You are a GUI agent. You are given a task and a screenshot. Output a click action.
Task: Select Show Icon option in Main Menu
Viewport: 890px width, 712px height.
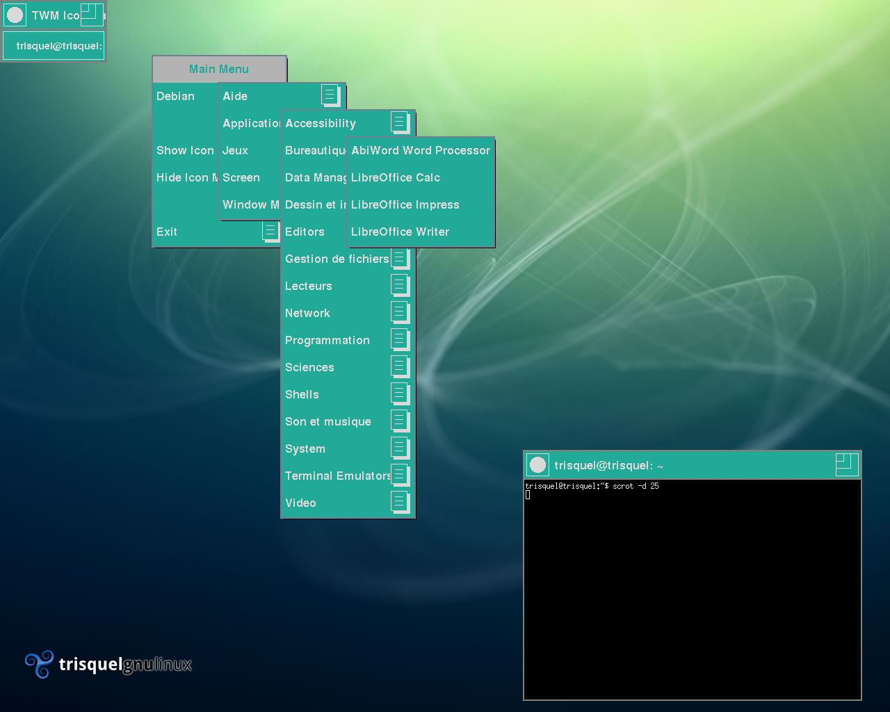185,150
